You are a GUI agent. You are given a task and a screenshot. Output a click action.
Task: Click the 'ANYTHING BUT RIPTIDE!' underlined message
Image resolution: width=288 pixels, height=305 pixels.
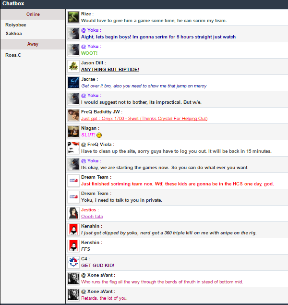tap(110, 70)
